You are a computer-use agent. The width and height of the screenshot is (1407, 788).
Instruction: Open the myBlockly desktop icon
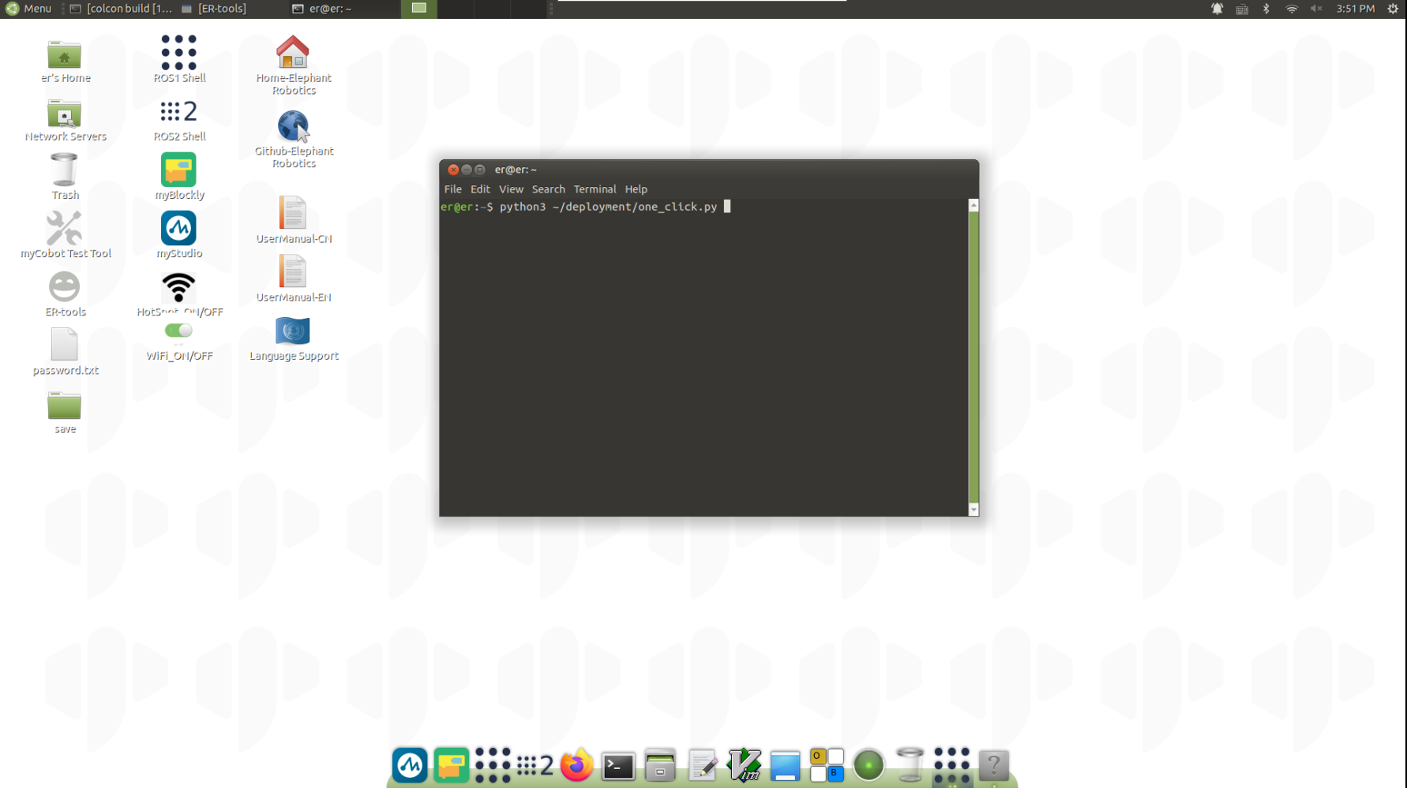[x=178, y=170]
